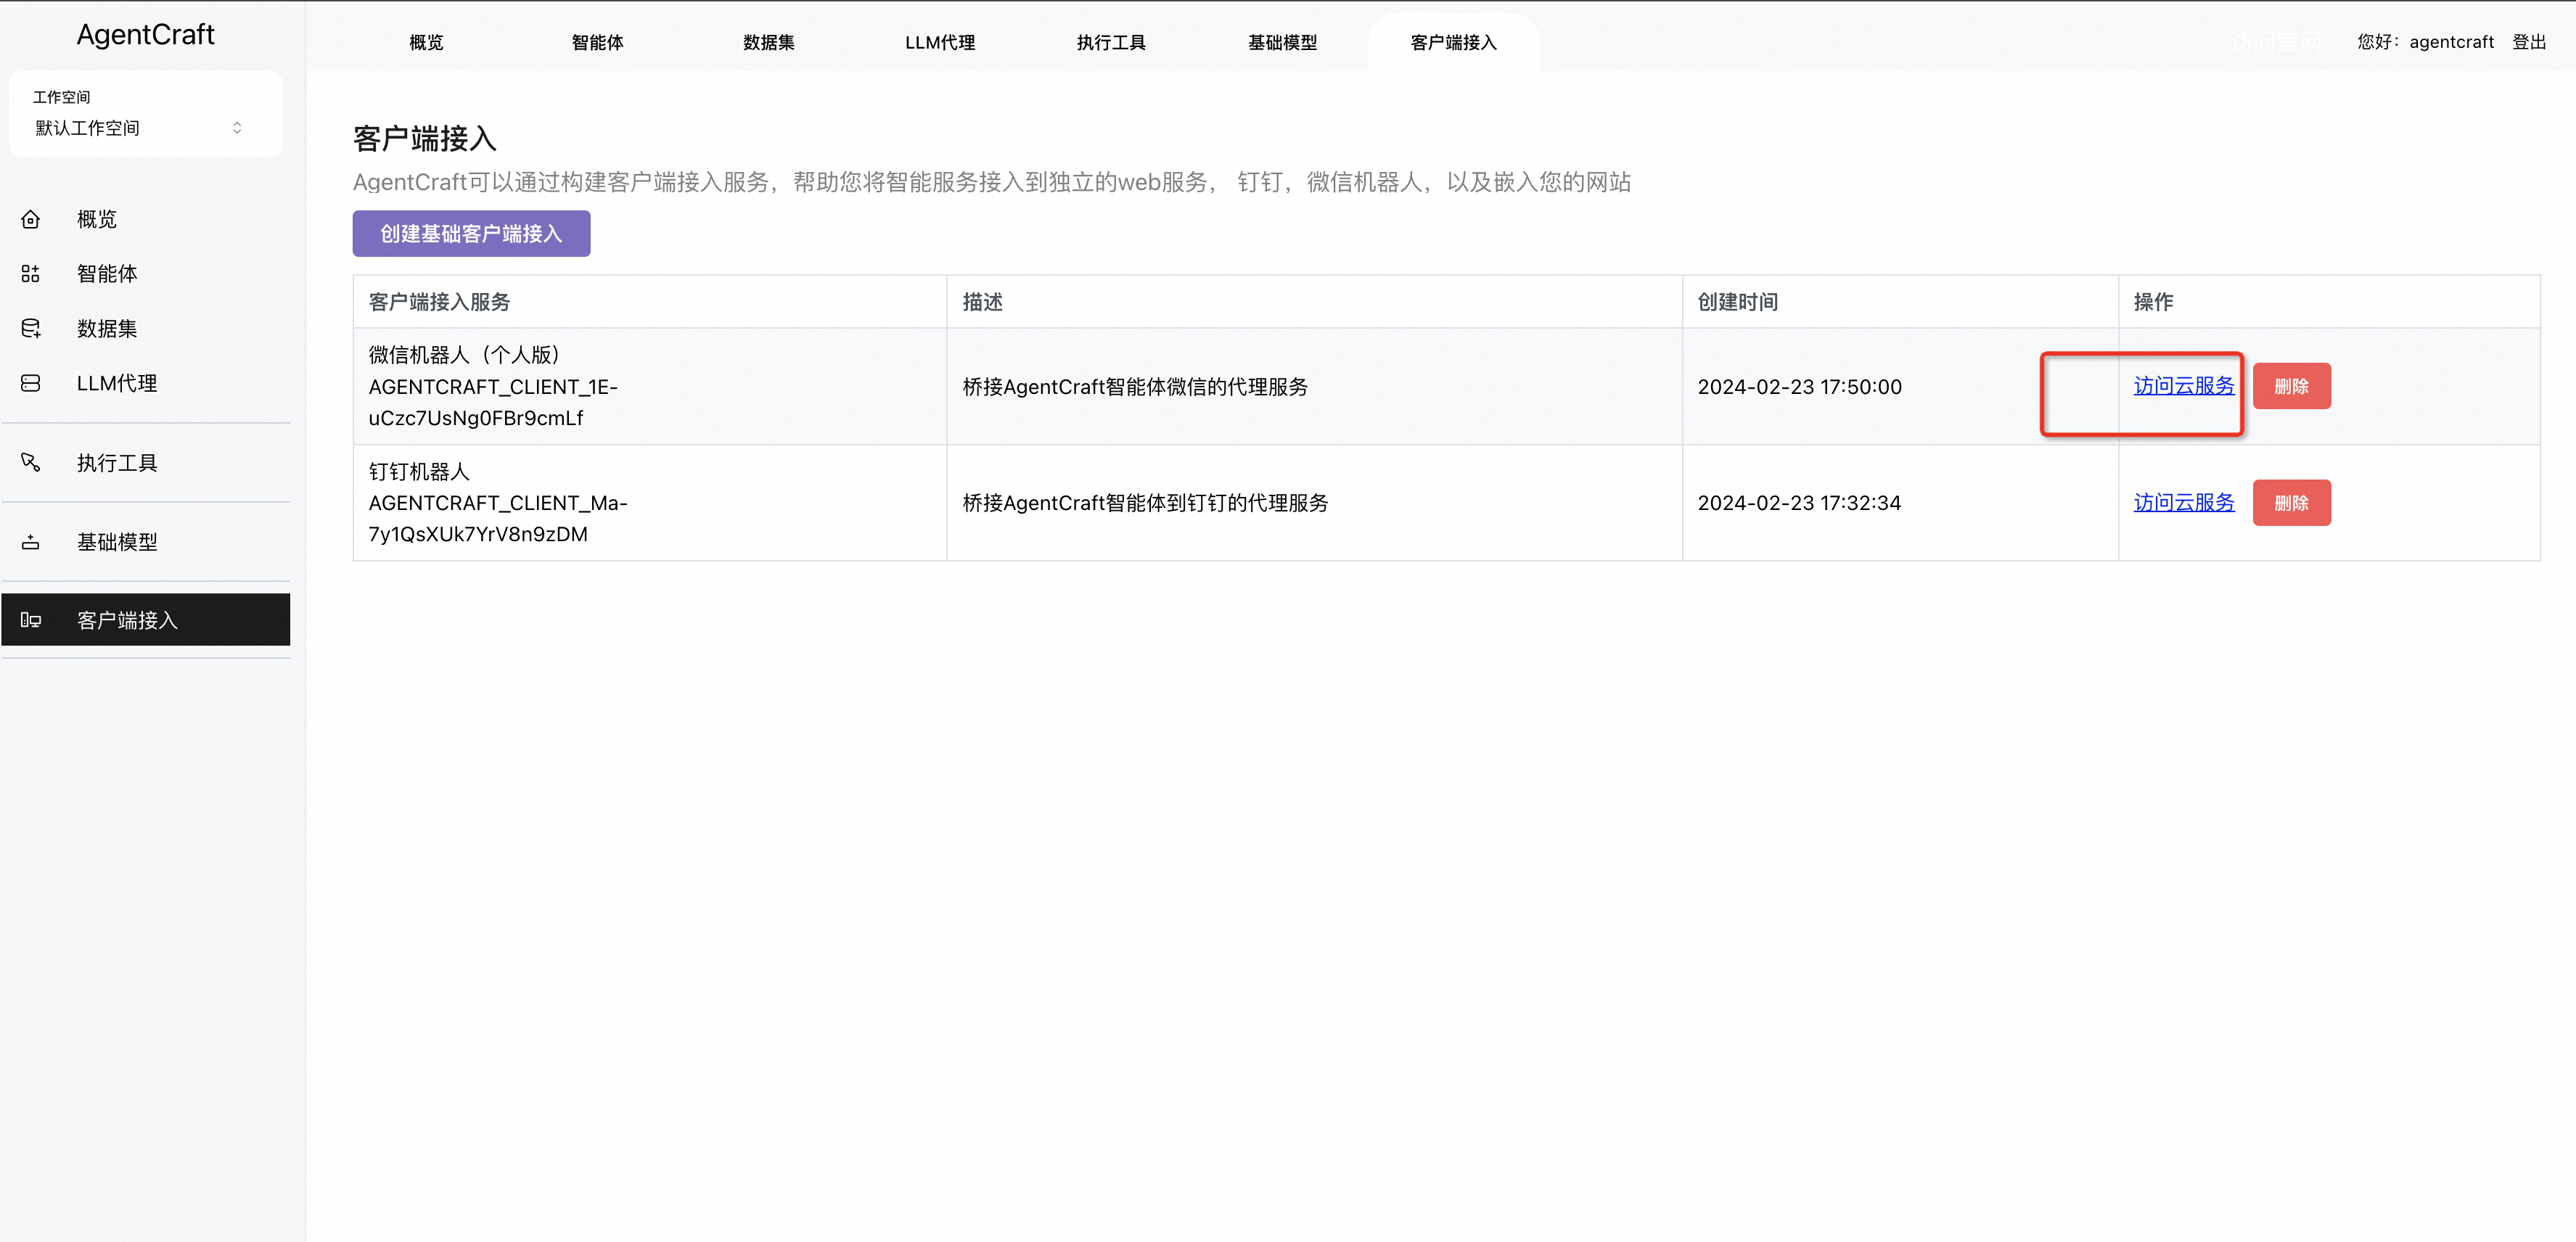Click 登出 to log out
This screenshot has height=1242, width=2576.
[x=2529, y=42]
